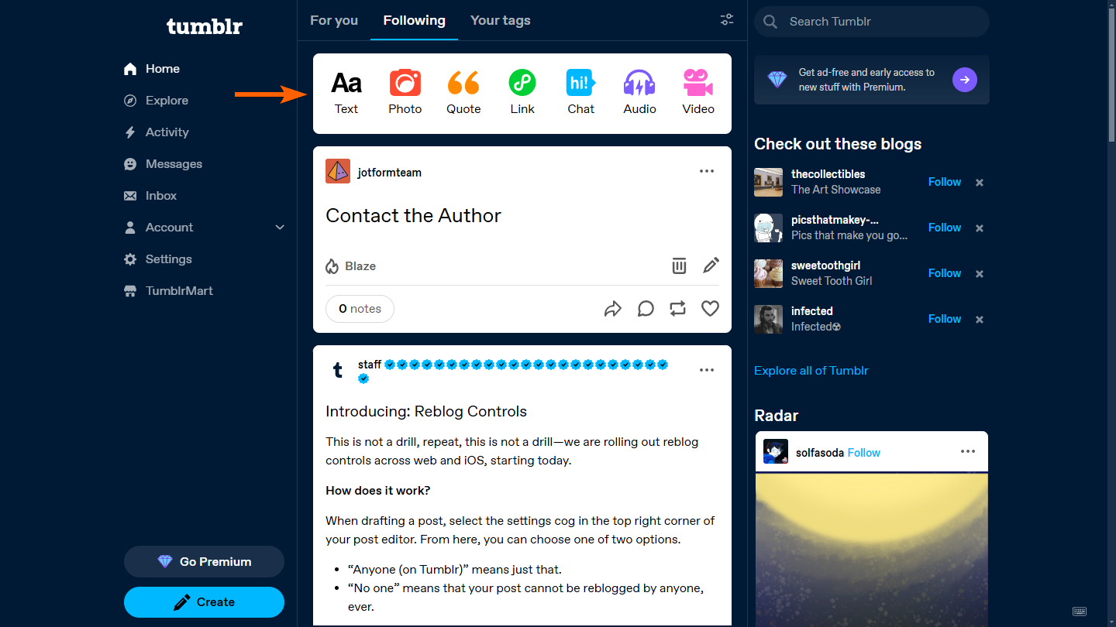Reblog the jotformteam post
This screenshot has height=627, width=1116.
point(678,309)
